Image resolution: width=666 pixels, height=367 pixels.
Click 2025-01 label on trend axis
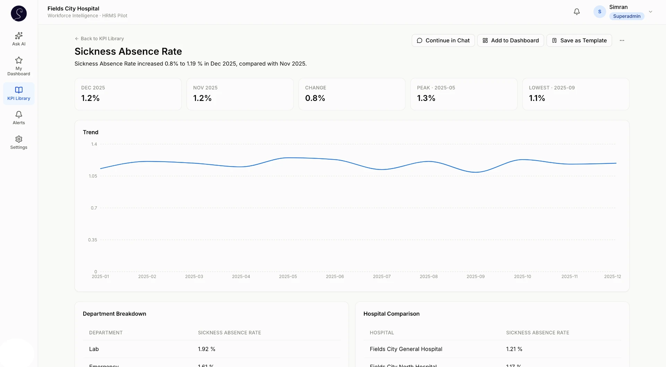tap(100, 276)
